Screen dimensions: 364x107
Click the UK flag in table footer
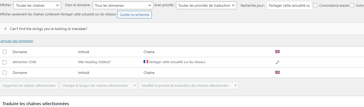(x=277, y=72)
